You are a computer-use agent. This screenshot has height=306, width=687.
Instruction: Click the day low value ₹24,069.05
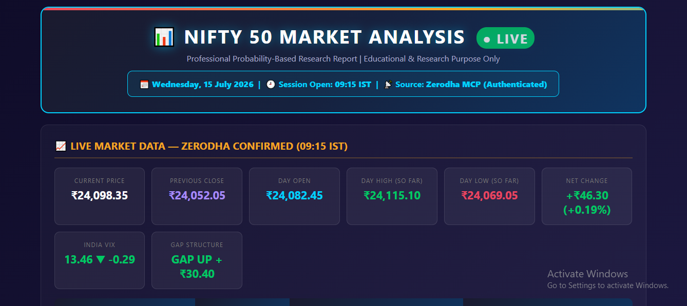pyautogui.click(x=489, y=196)
